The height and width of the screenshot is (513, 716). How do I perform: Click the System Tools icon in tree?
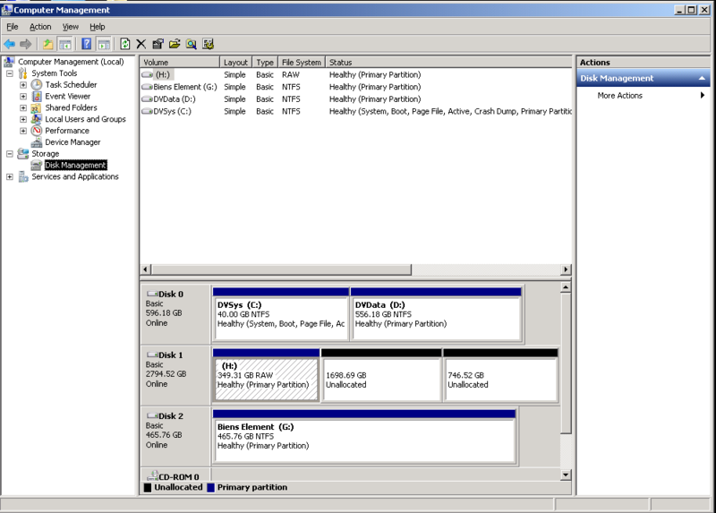coord(23,73)
